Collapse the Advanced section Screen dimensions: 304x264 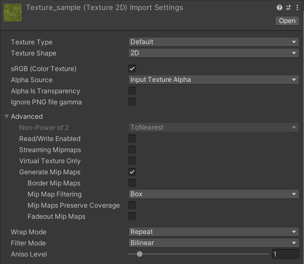[6, 116]
